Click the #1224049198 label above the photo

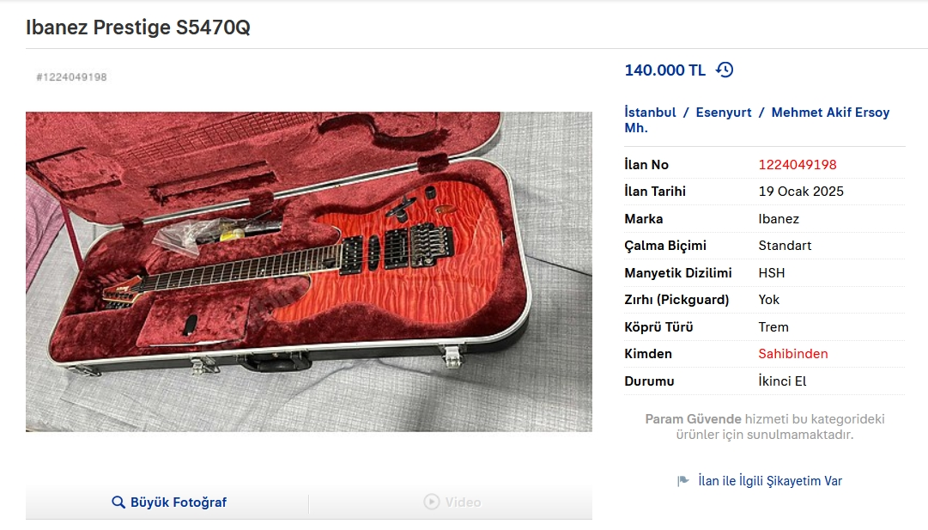tap(71, 77)
